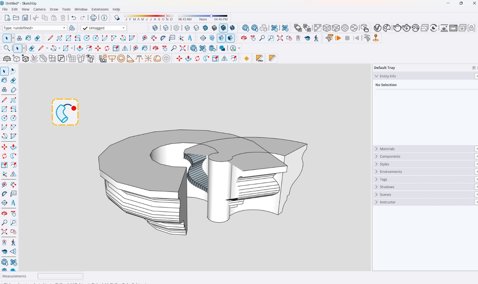This screenshot has width=478, height=284.
Task: Pick Push/Pull tool in left vertical toolbar
Action: pyautogui.click(x=13, y=147)
